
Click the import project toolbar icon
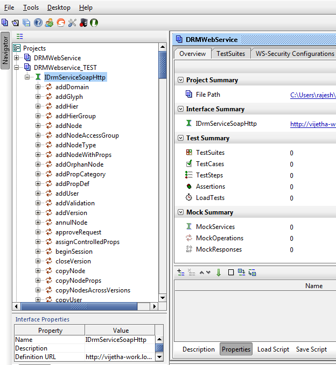[16, 23]
